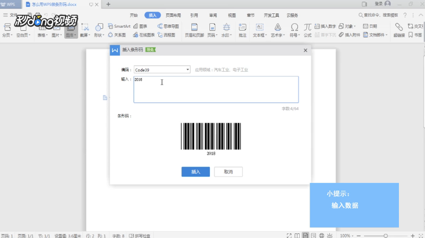The width and height of the screenshot is (425, 238).
Task: Click the 分页 page break icon
Action: click(8, 27)
